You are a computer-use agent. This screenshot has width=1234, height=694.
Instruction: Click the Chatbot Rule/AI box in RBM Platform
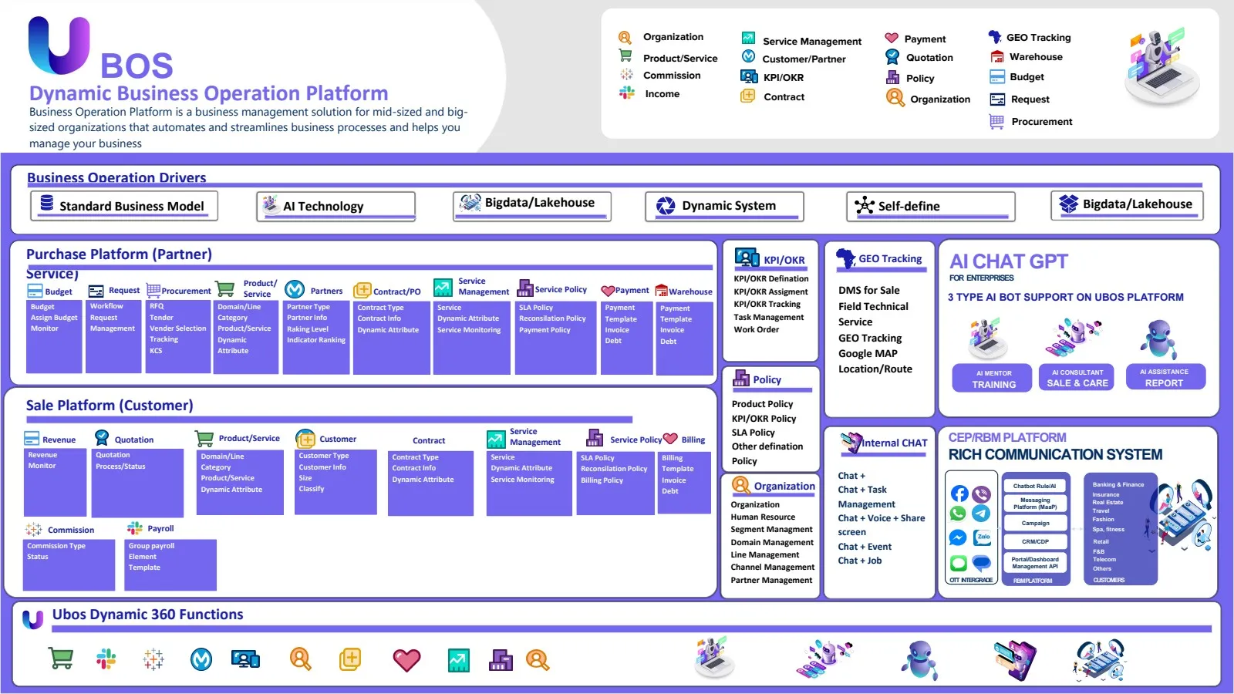(x=1035, y=486)
